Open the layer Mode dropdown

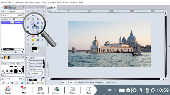coord(16,11)
